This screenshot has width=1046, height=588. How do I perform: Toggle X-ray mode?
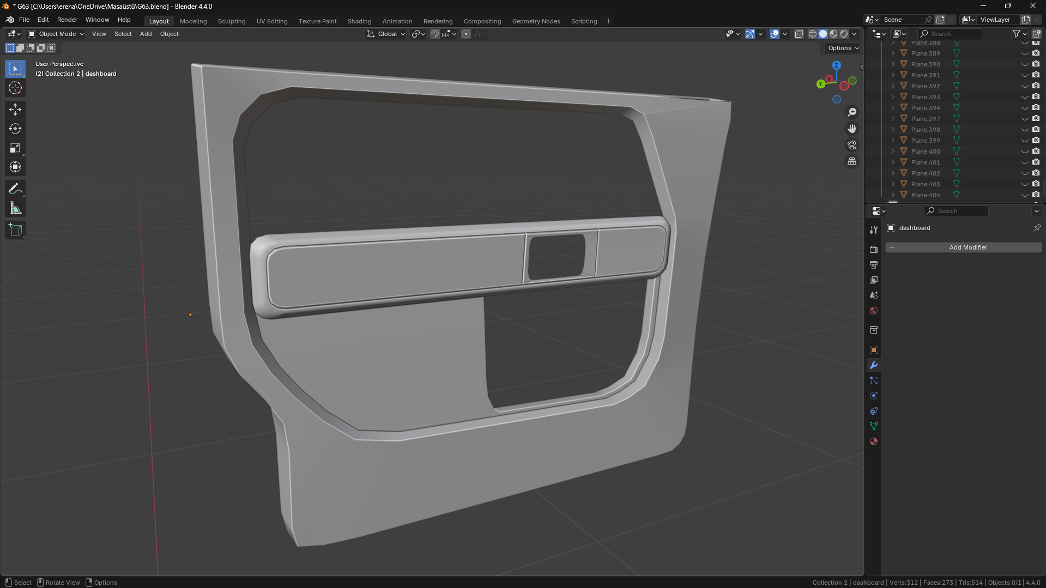point(799,34)
